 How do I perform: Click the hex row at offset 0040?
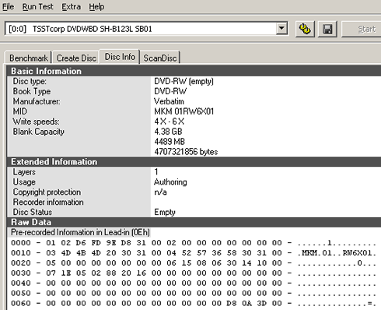194,284
